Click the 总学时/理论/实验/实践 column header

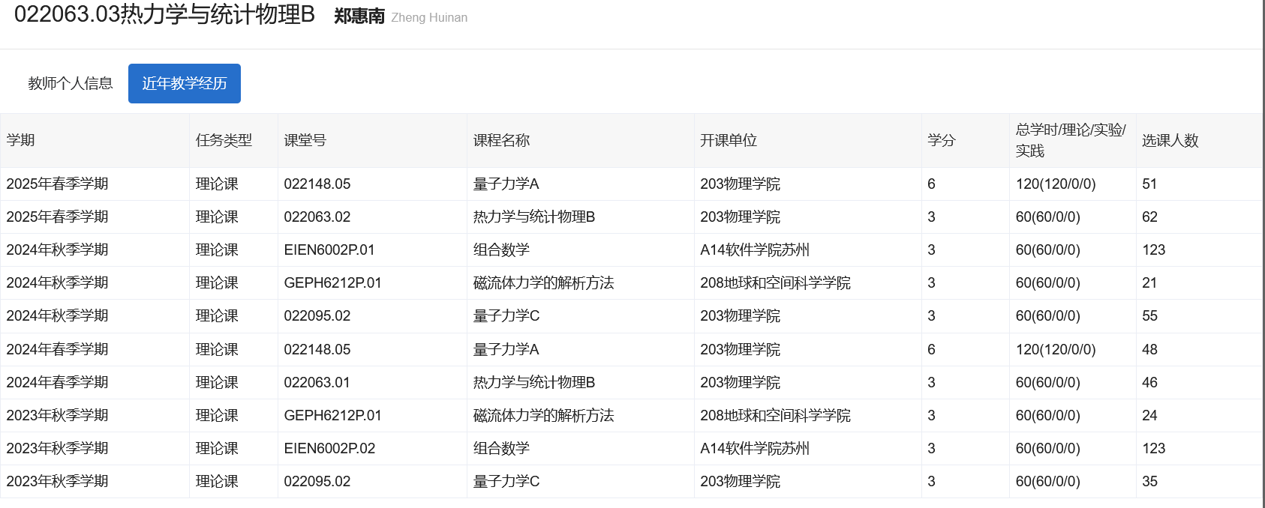tap(1070, 140)
